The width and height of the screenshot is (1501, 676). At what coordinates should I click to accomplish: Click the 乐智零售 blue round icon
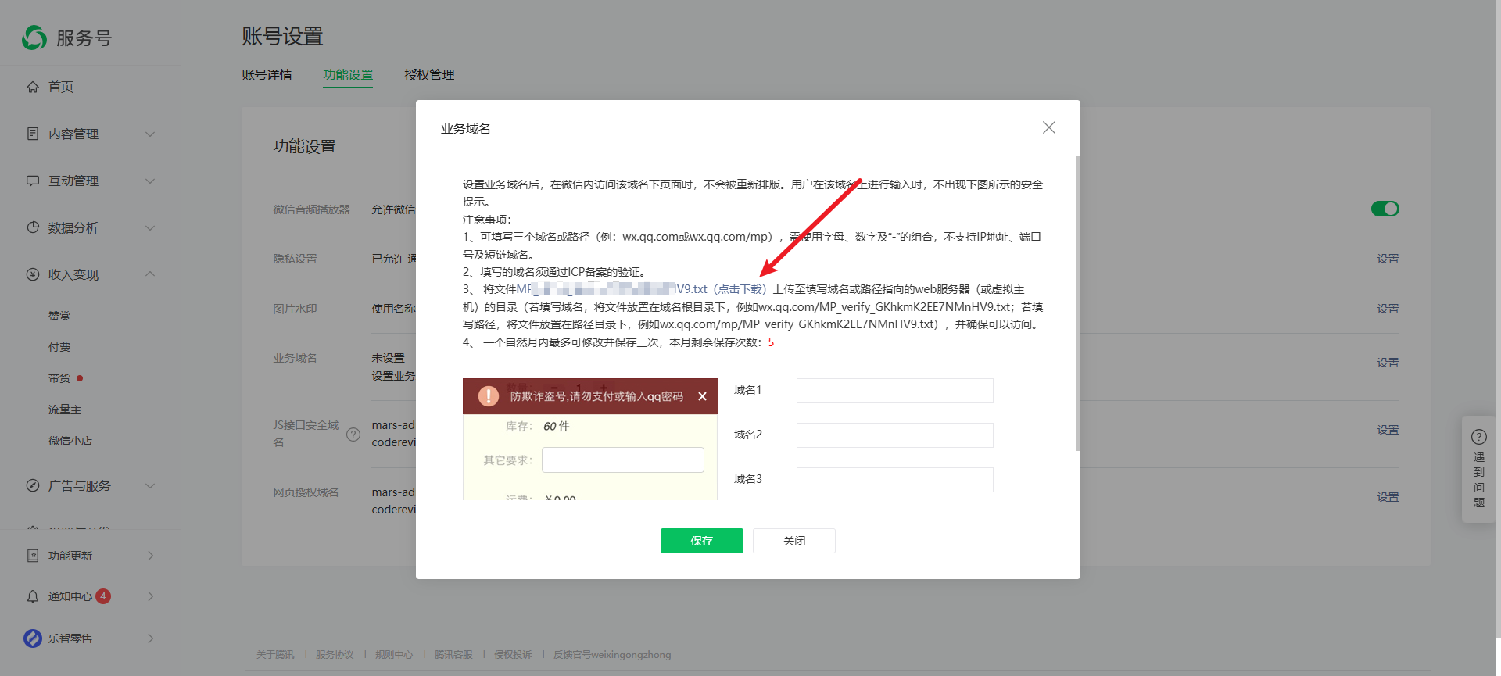pyautogui.click(x=33, y=638)
